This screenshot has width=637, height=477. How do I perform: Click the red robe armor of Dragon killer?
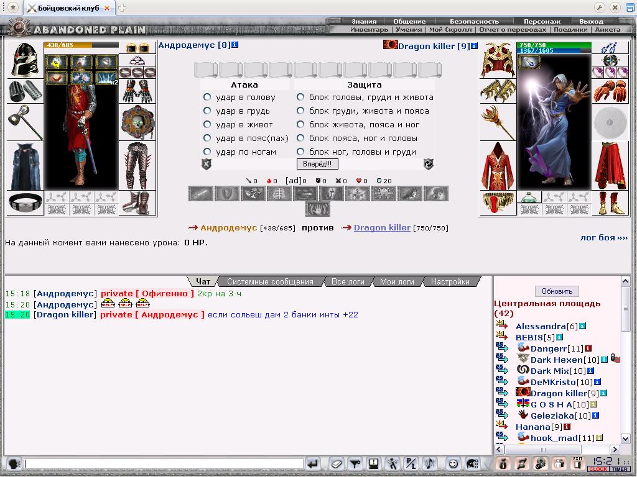pos(498,166)
